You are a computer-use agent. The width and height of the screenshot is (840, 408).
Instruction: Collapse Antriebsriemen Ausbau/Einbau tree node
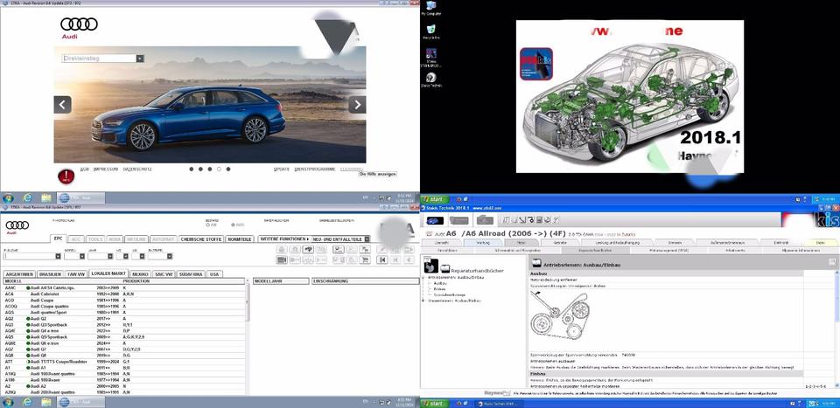coord(423,278)
